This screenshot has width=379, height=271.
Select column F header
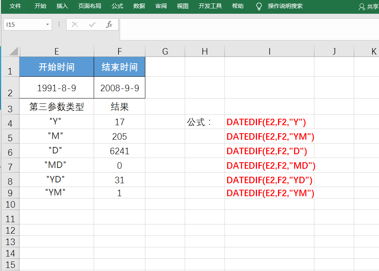tap(119, 51)
